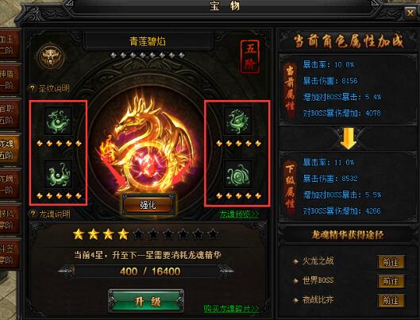Click the upper-left green dragon soul icon

(x=58, y=121)
